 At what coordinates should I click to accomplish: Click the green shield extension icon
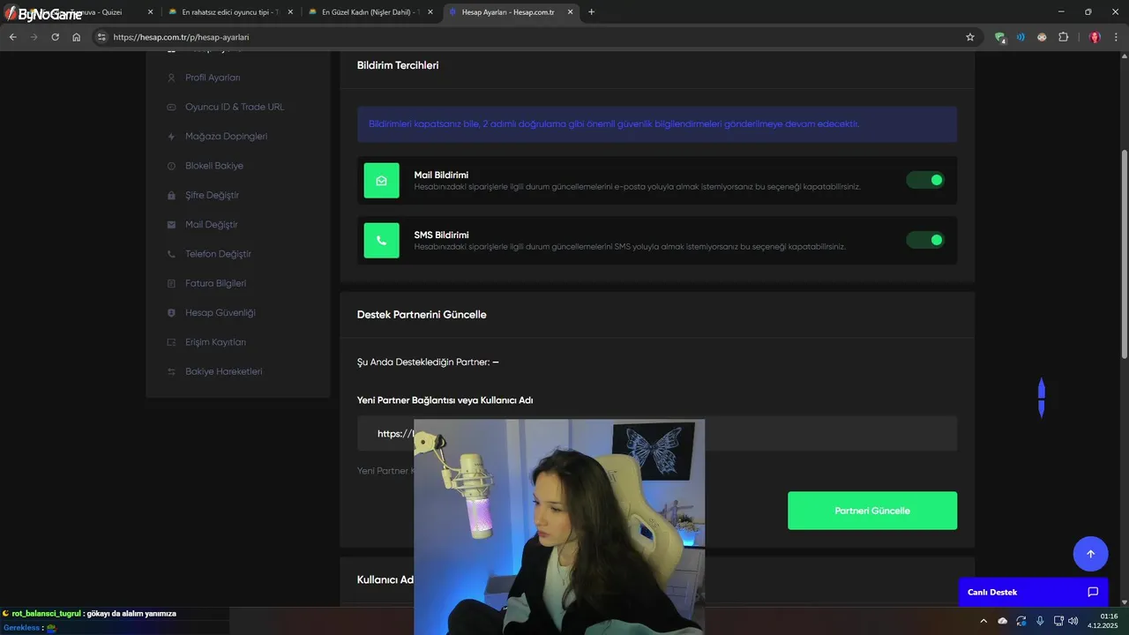click(x=999, y=37)
